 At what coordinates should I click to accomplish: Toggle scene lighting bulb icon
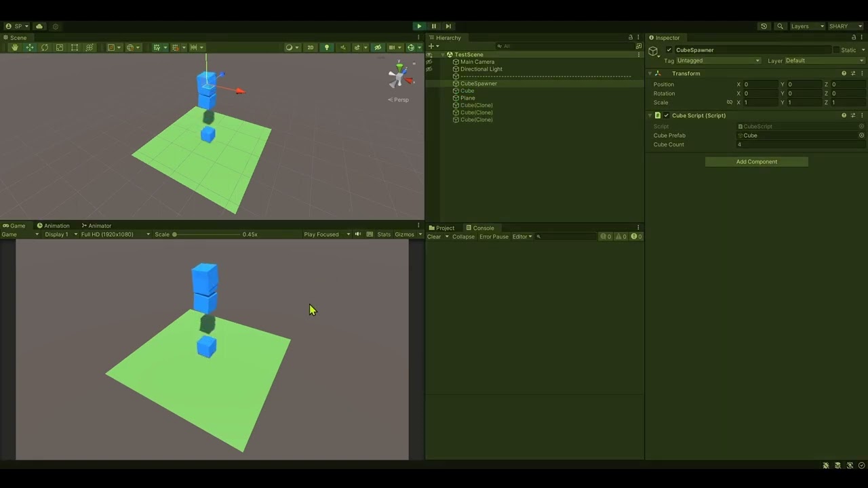[x=327, y=47]
